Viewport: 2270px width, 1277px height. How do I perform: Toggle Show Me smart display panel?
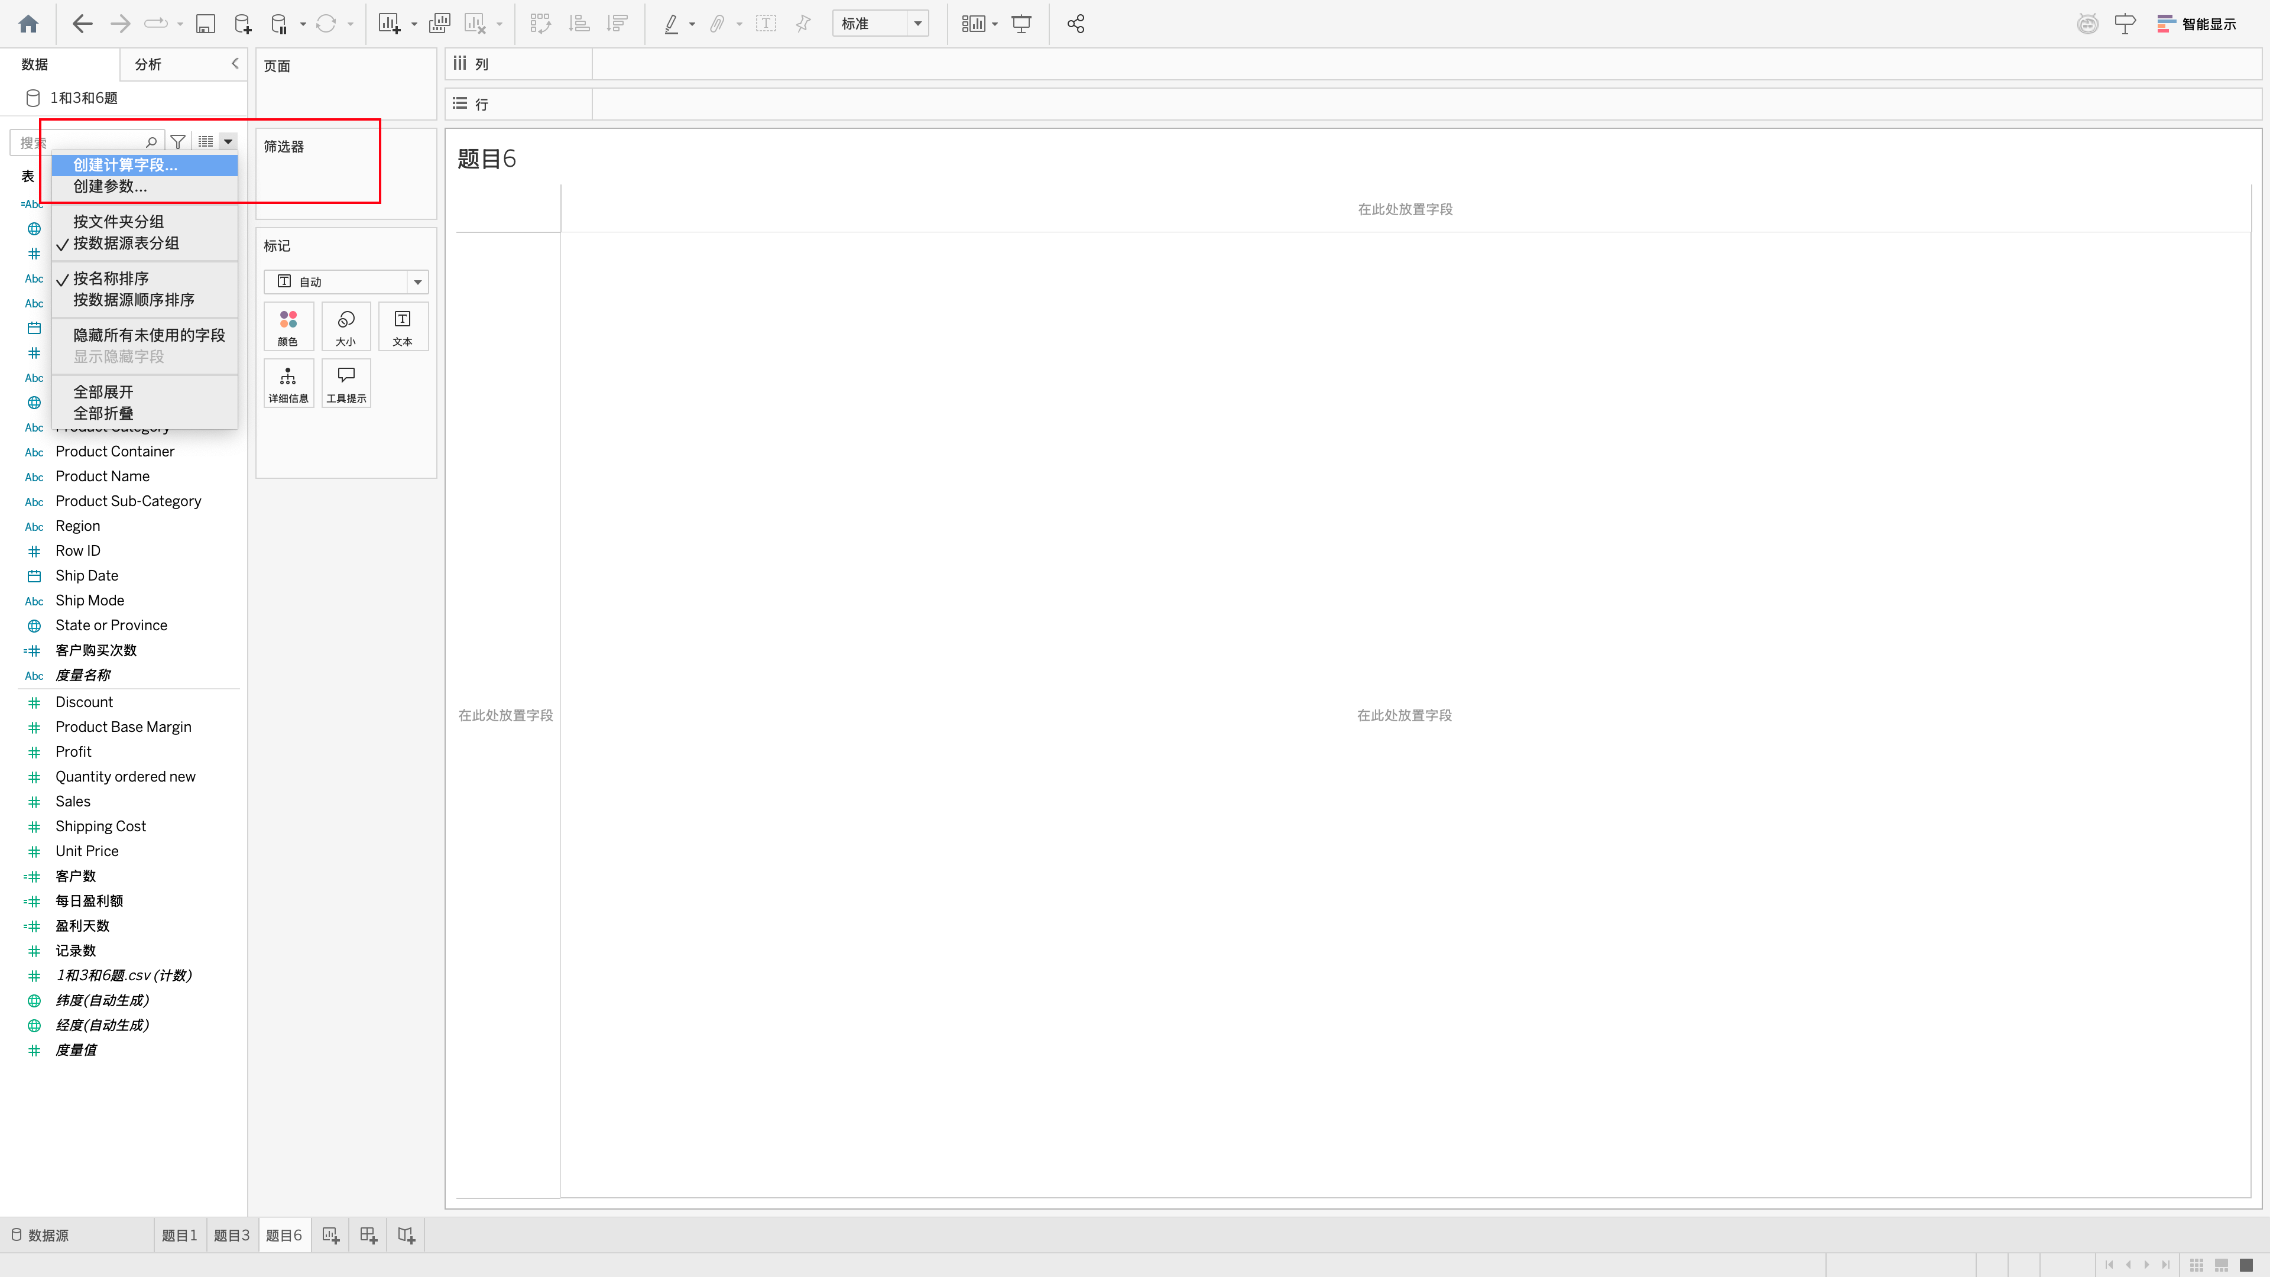click(x=2197, y=24)
